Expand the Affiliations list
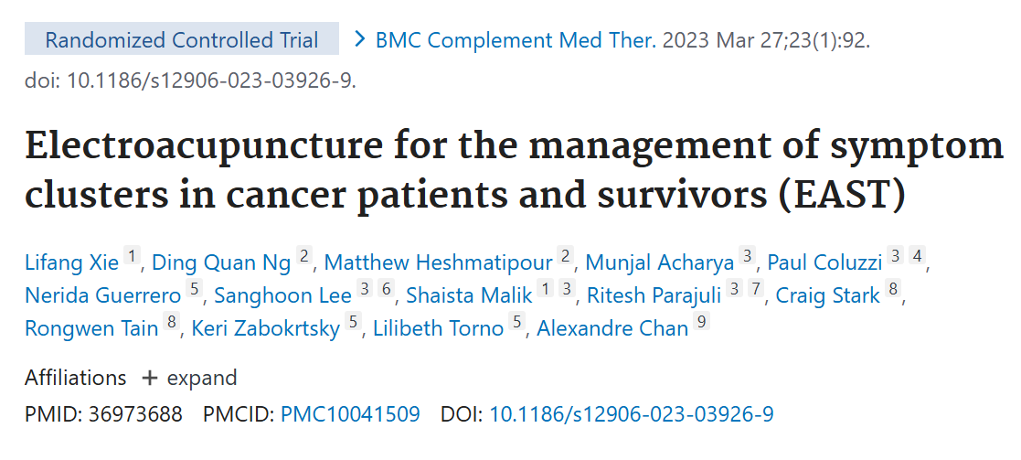The height and width of the screenshot is (460, 1021). (x=188, y=378)
